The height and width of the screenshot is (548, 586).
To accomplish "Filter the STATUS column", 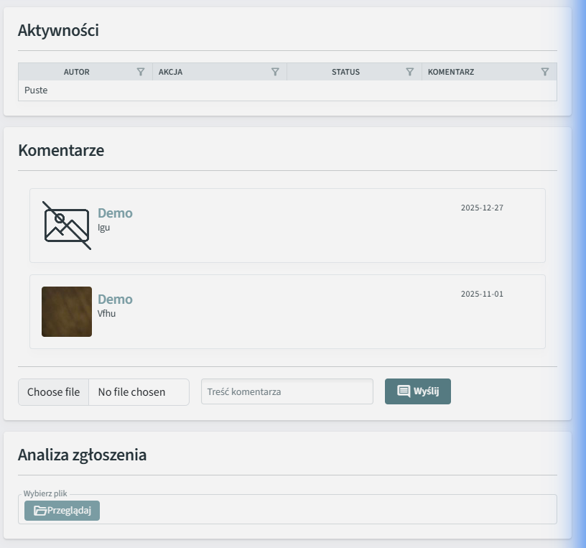I will point(410,72).
